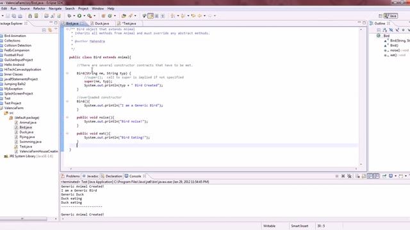Run the program with green Run icon

[x=79, y=16]
